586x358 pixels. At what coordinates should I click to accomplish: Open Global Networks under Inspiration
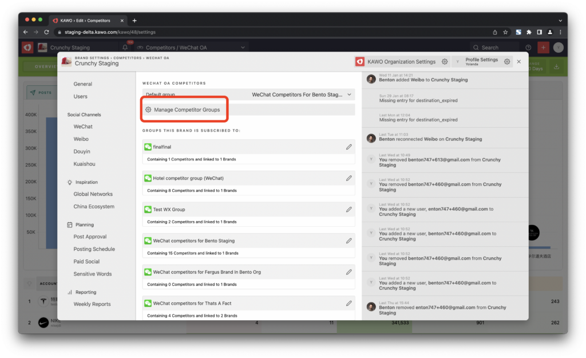tap(93, 194)
